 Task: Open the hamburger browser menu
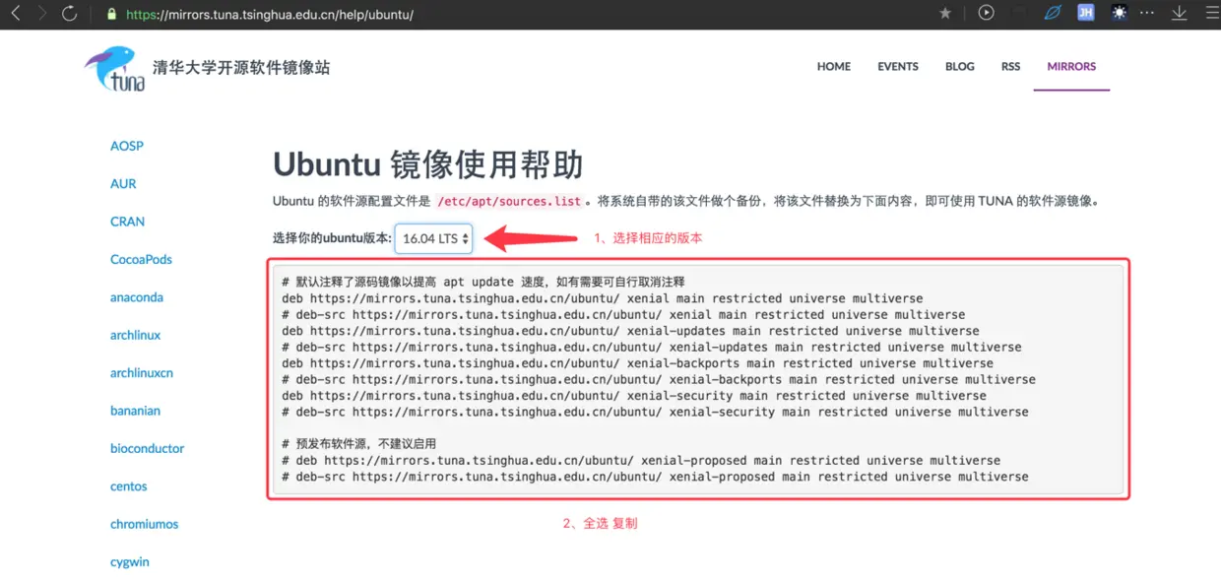click(x=1211, y=14)
